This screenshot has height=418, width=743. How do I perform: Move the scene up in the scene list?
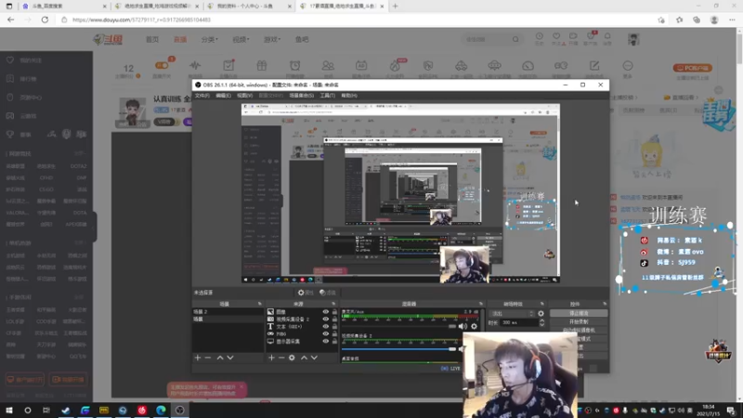(x=220, y=358)
